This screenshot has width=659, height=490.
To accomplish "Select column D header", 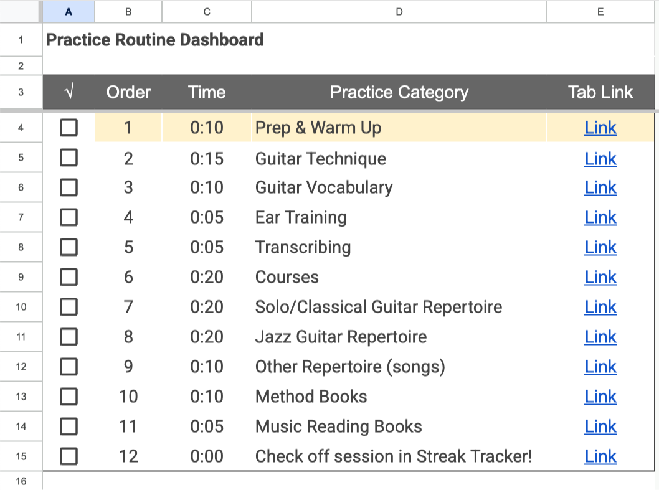I will click(x=399, y=12).
